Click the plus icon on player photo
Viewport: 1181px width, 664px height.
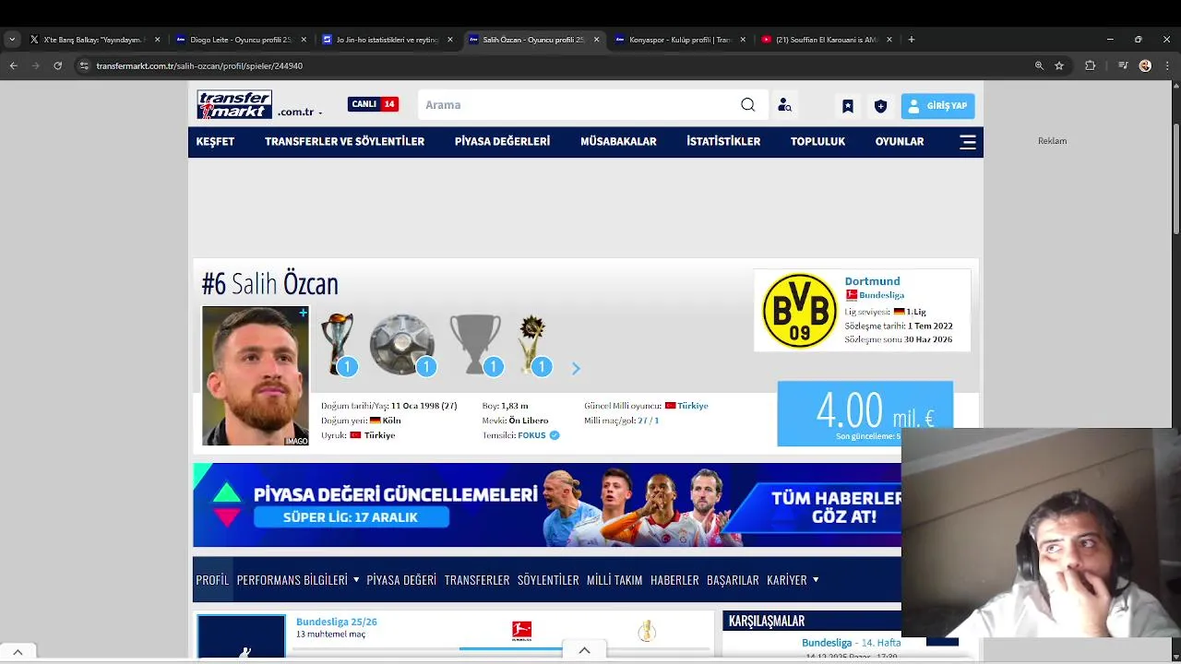tap(302, 314)
